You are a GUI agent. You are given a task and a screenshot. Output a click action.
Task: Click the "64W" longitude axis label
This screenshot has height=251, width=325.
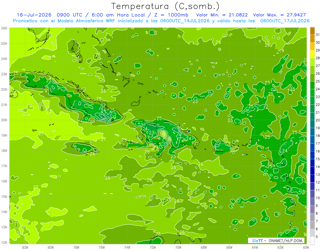point(255,247)
